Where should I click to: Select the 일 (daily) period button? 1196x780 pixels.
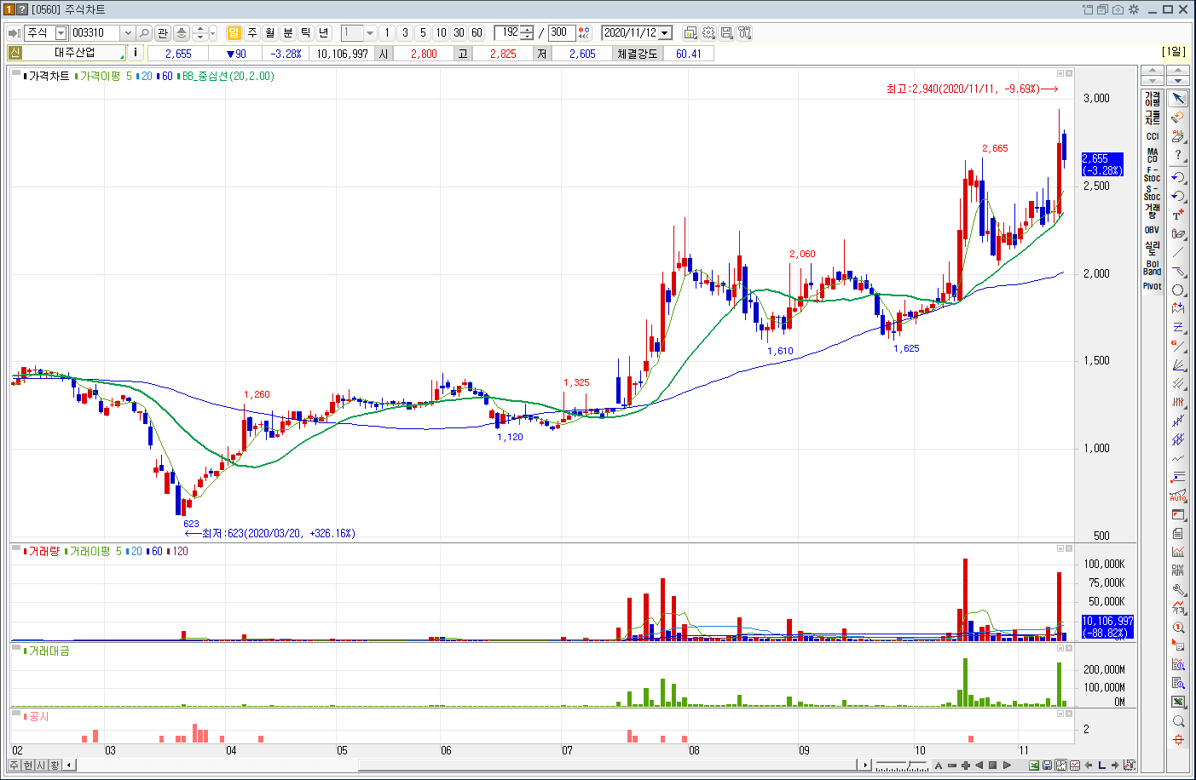pyautogui.click(x=234, y=32)
